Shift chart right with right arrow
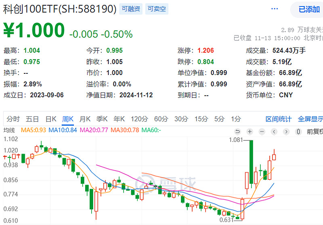This screenshot has width=323, height=225. [286, 131]
